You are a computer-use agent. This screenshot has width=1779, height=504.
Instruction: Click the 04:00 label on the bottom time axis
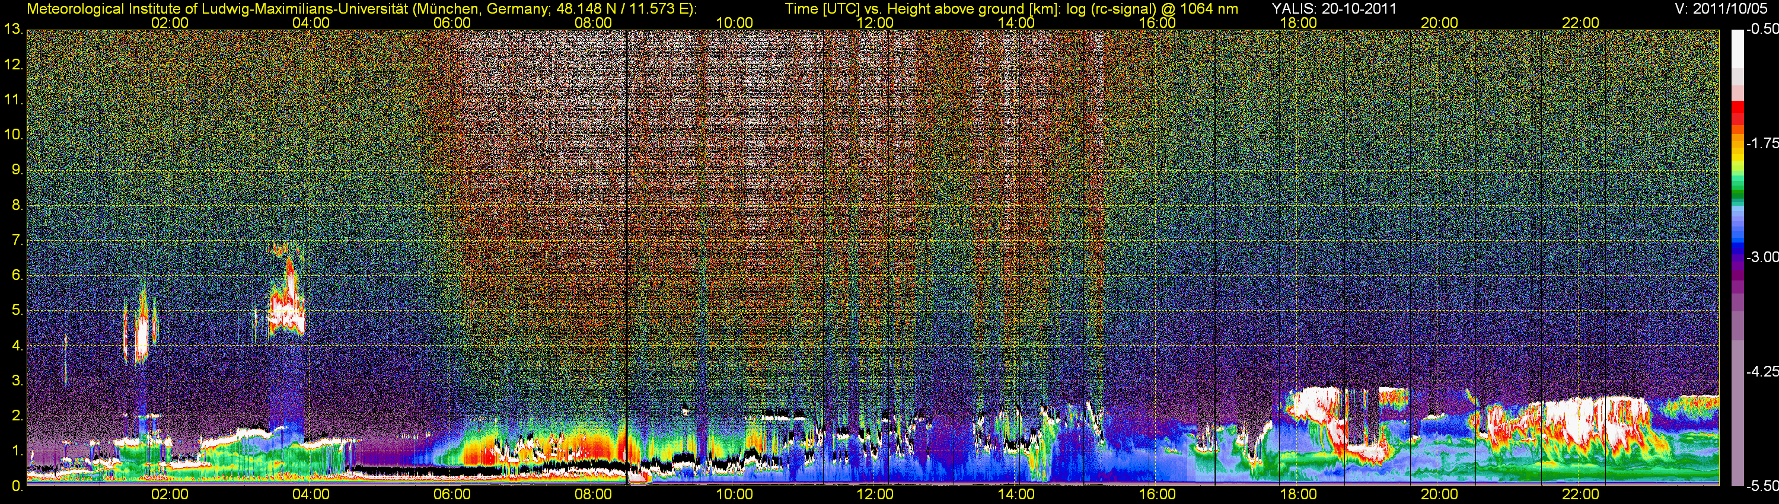click(311, 495)
